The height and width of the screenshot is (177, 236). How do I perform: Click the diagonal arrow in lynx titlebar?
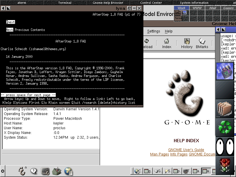[x=8, y=8]
